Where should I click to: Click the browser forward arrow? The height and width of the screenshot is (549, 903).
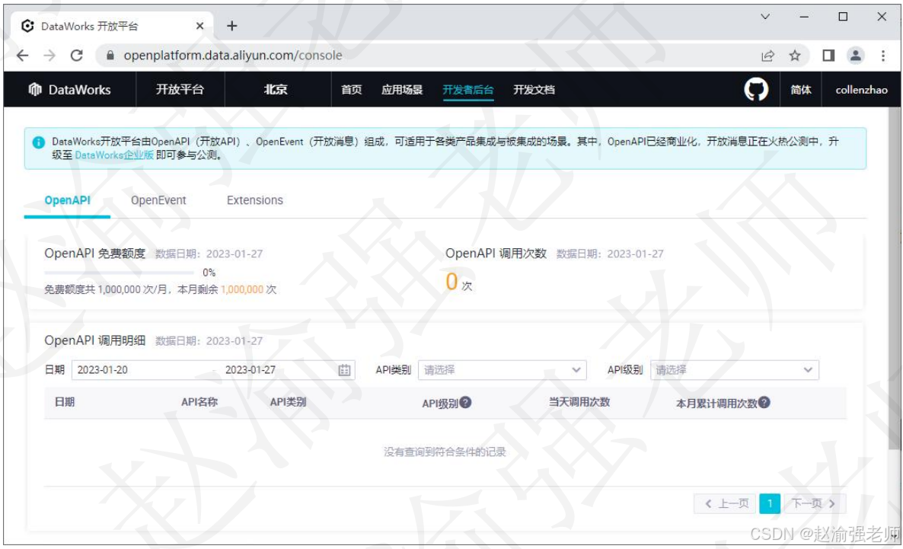[x=49, y=56]
